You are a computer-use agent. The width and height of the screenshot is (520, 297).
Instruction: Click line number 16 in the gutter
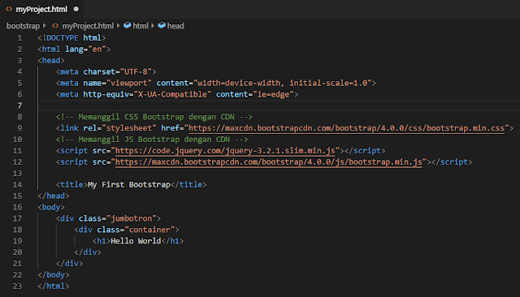pos(17,207)
